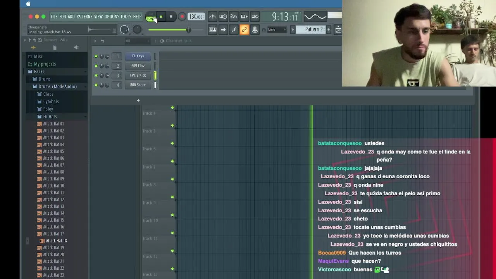This screenshot has height=279, width=496.
Task: Open the pattern selector arrow before Pattern 2
Action: [293, 29]
